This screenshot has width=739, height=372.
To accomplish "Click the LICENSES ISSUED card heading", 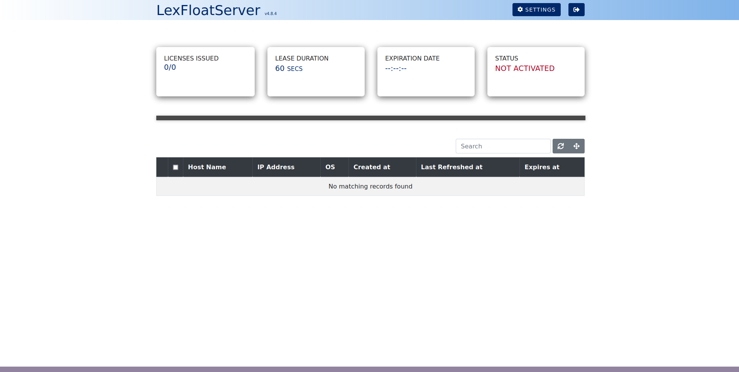I will click(x=191, y=58).
